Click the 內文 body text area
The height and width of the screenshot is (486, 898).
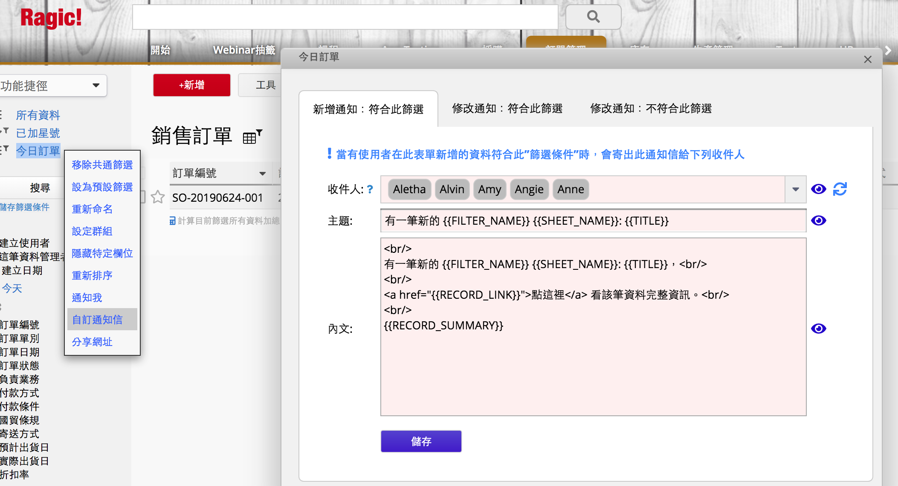(593, 327)
